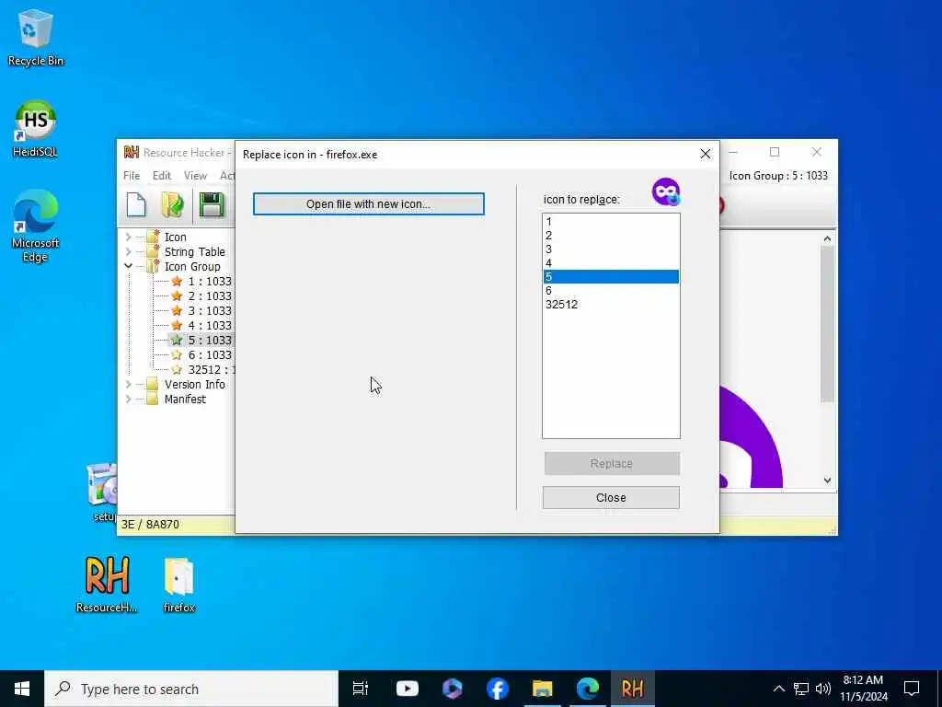Open the Windows Start menu
This screenshot has width=942, height=707.
click(x=22, y=689)
